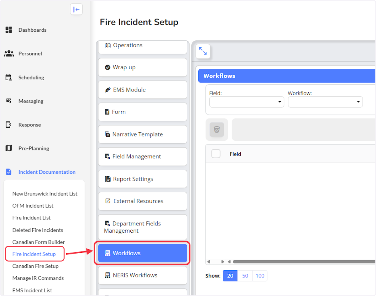Open EMS Incident List
The width and height of the screenshot is (376, 296).
[x=32, y=290]
